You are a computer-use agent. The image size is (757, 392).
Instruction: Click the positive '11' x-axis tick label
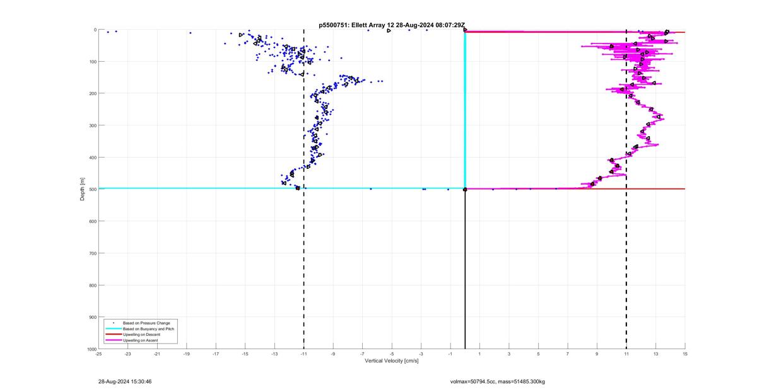coord(626,354)
